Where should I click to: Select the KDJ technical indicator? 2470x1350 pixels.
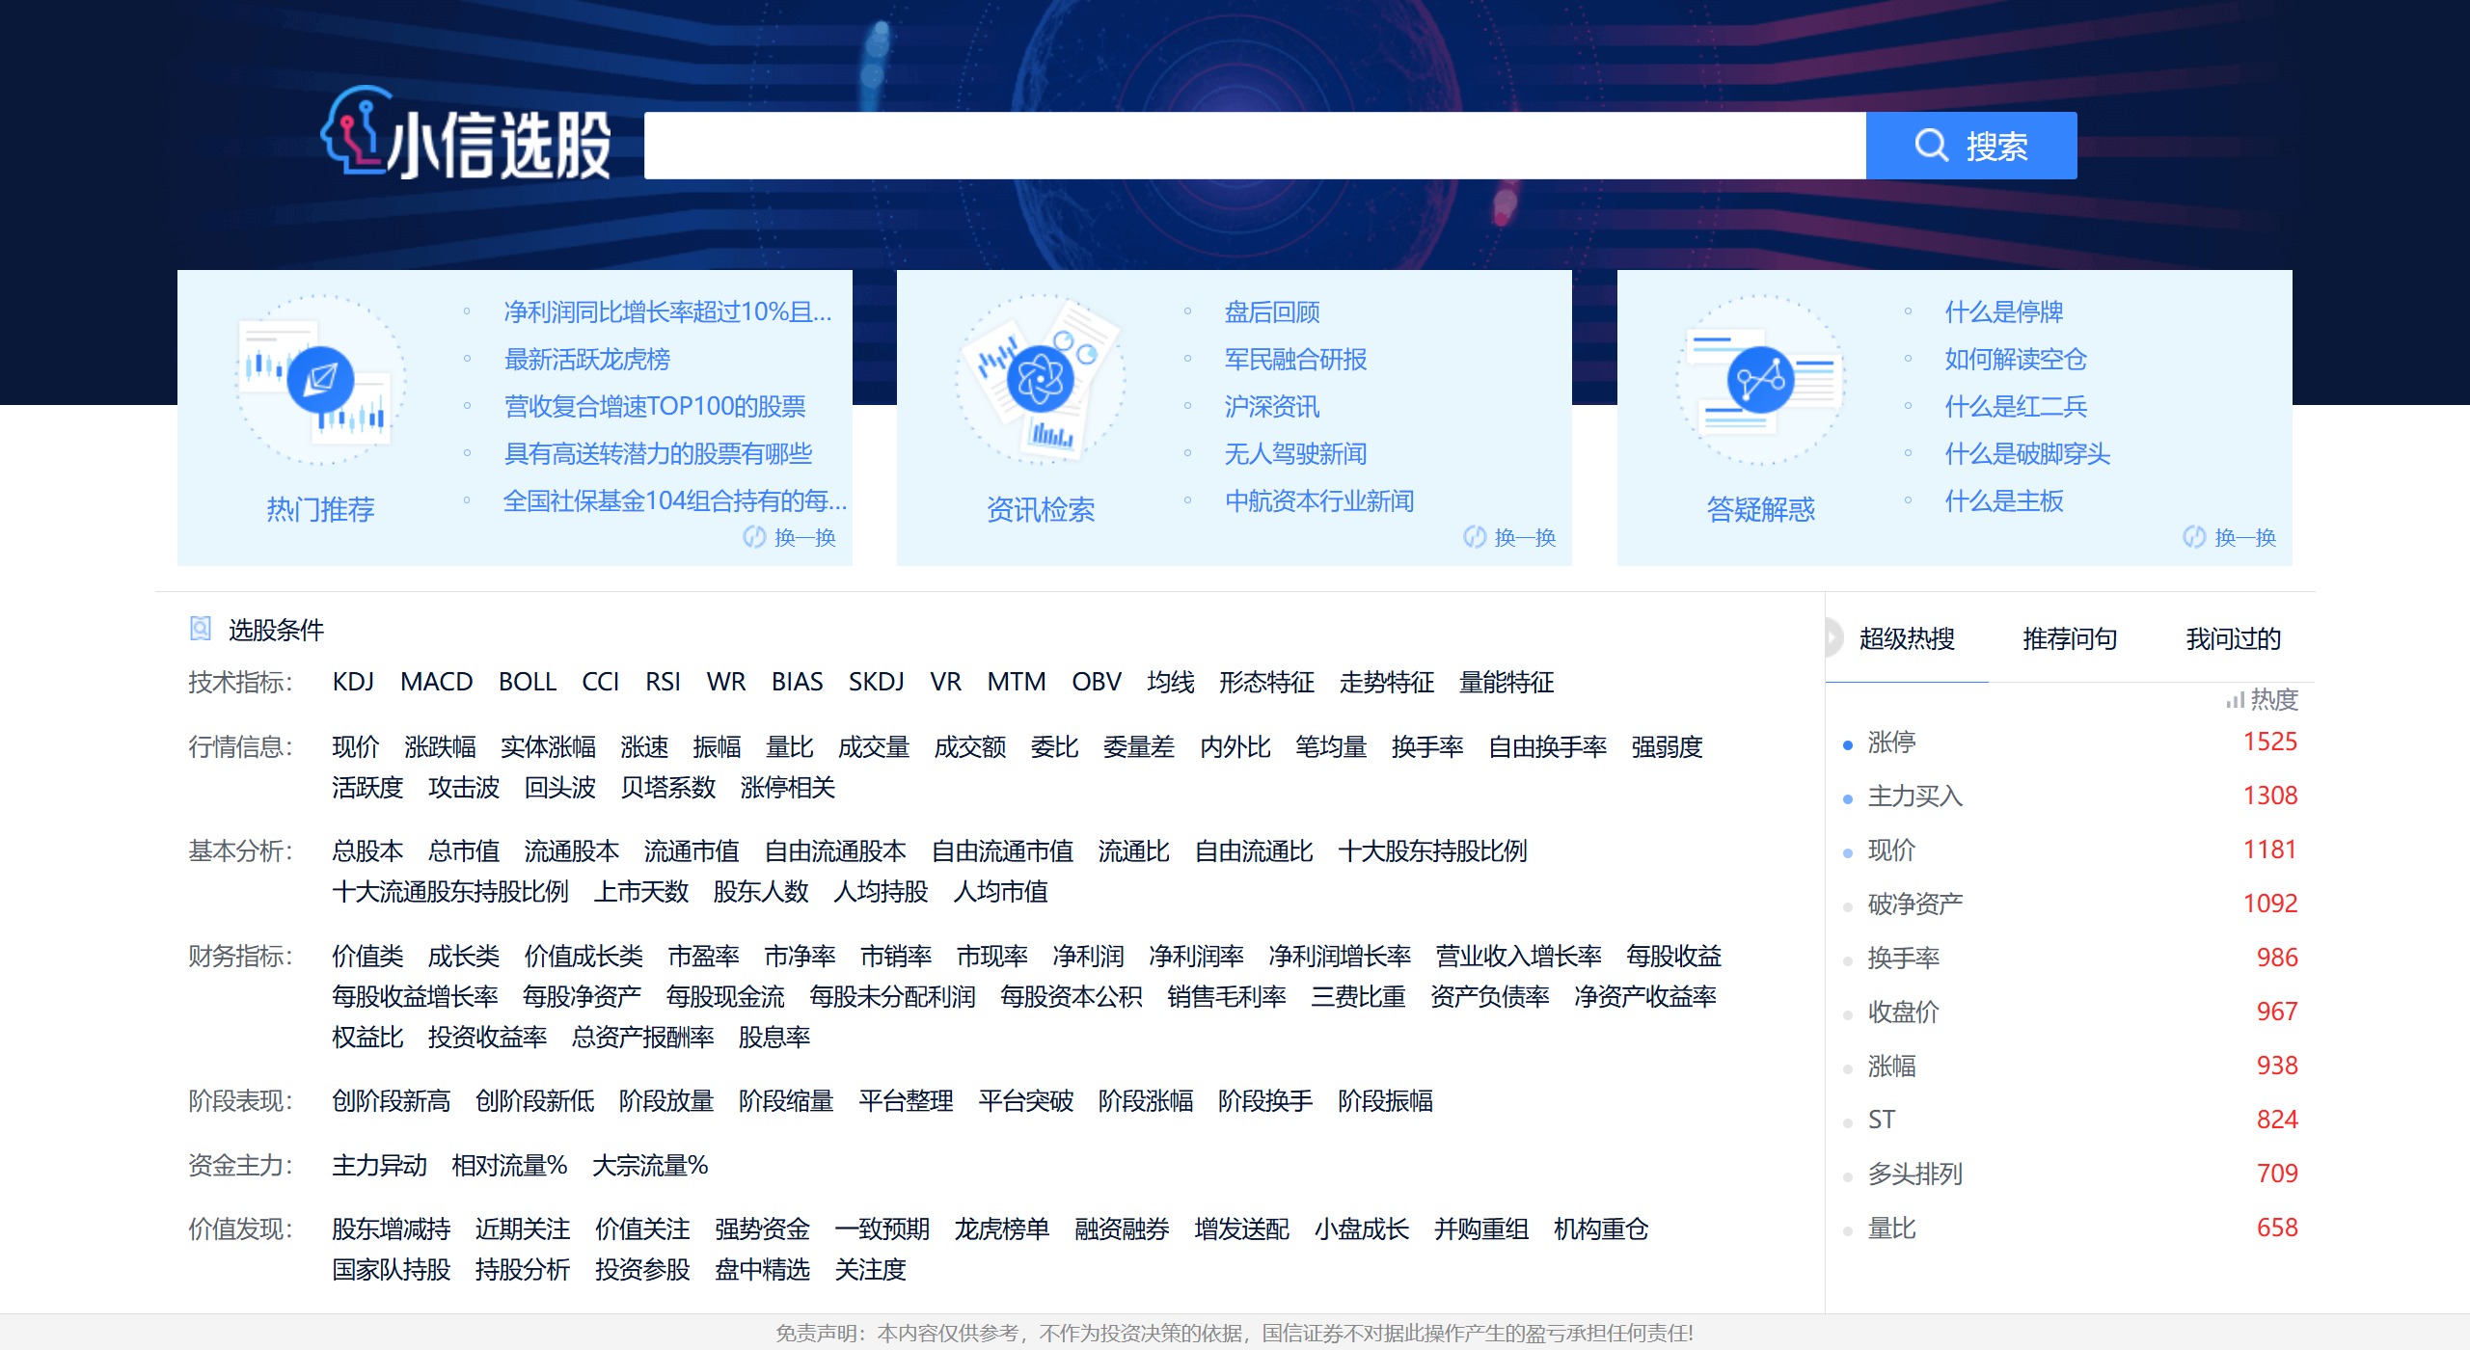click(353, 682)
